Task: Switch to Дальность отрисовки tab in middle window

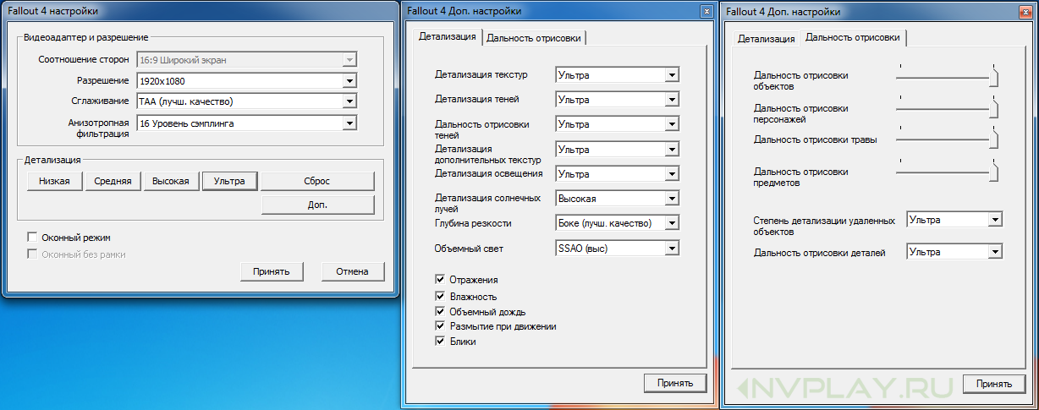Action: pos(534,37)
